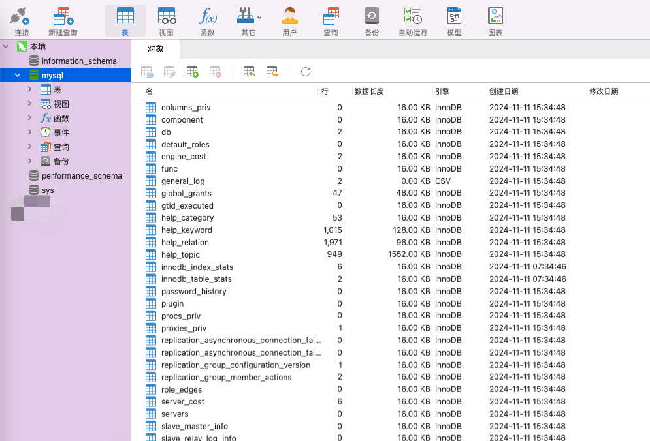Select the innodb_index_stats table row
The image size is (650, 441).
(391, 267)
